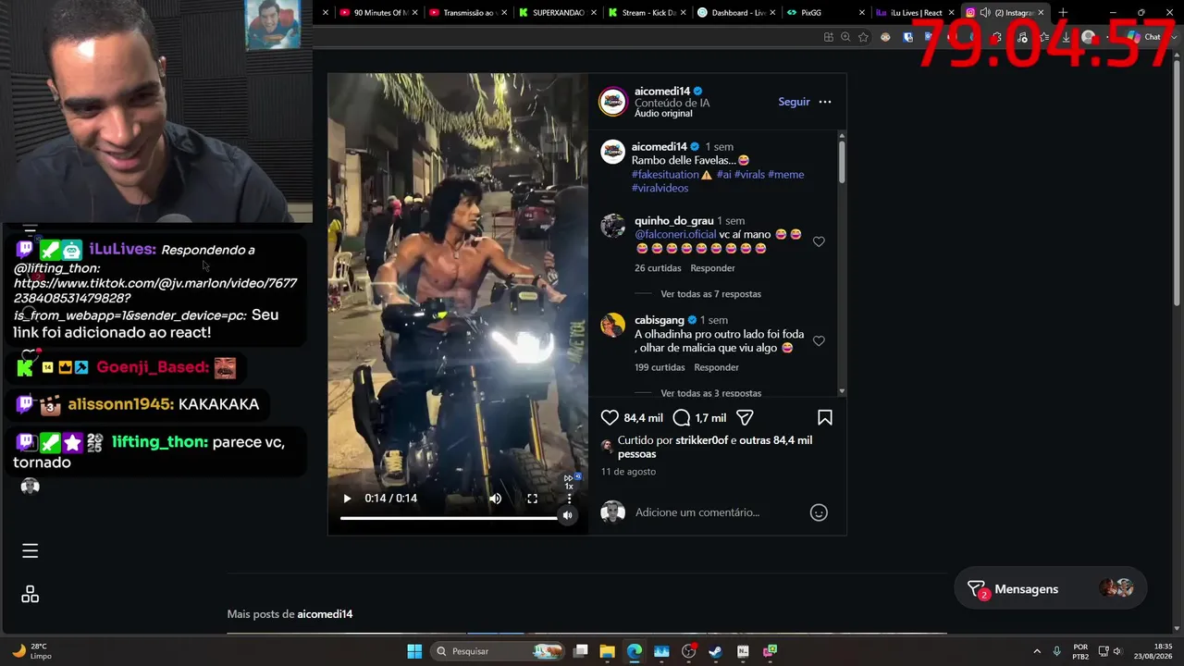
Task: Switch to the SUPERXANDAO Kick tab
Action: tap(556, 13)
